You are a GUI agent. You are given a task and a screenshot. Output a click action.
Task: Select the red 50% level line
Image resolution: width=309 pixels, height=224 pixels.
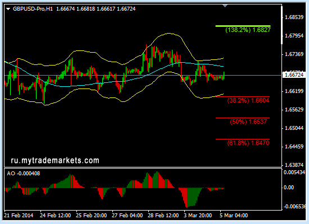point(243,118)
